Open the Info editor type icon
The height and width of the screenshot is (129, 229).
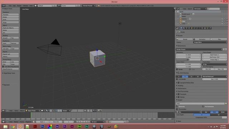click(4, 6)
